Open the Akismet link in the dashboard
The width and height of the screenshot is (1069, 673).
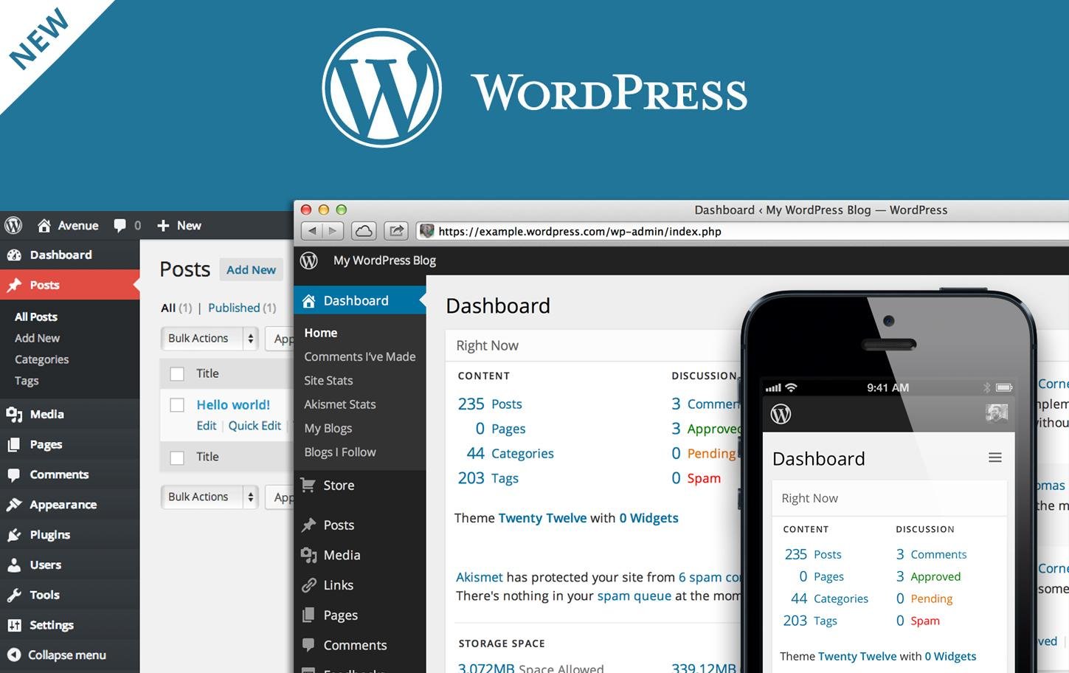479,577
